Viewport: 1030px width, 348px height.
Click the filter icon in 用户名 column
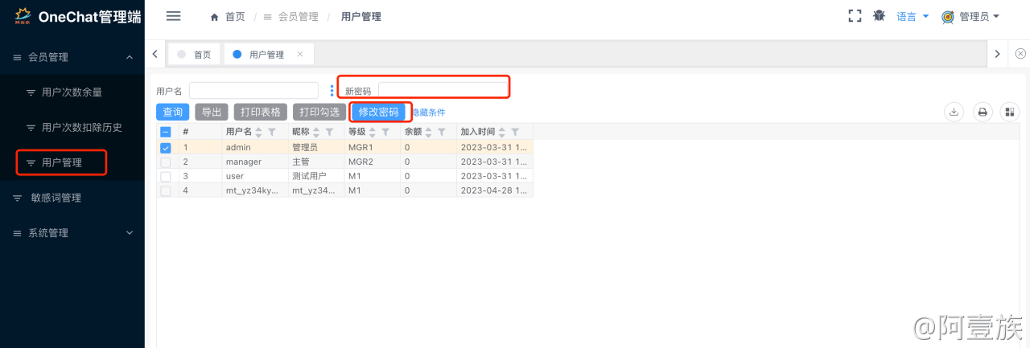[x=272, y=132]
